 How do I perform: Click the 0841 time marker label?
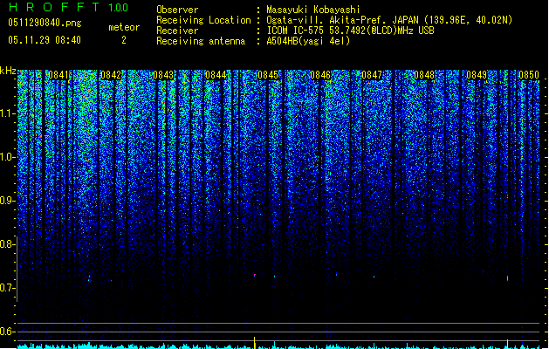pyautogui.click(x=58, y=75)
